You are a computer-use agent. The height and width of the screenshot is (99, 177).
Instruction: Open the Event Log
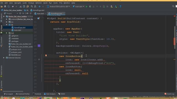pyautogui.click(x=169, y=94)
